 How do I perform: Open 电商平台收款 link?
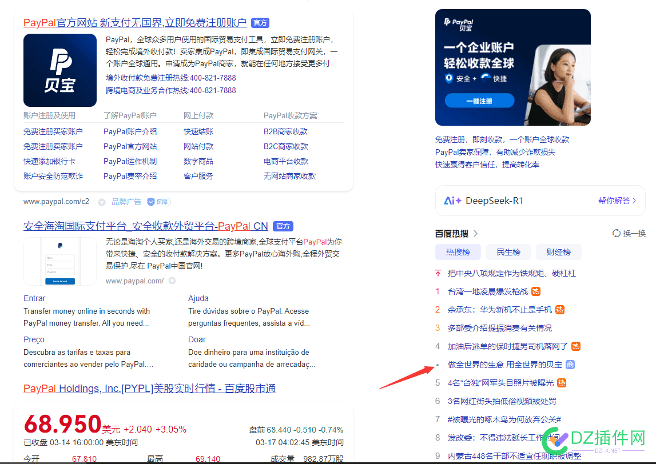pyautogui.click(x=286, y=161)
